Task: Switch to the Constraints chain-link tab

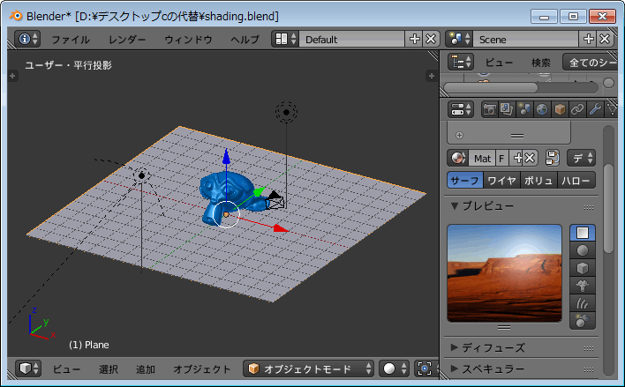Action: [x=577, y=109]
